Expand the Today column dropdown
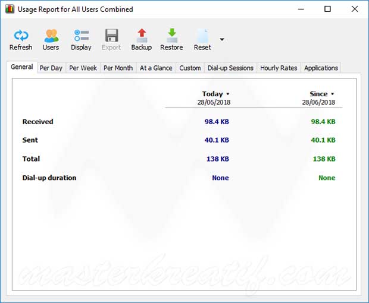 pos(227,94)
